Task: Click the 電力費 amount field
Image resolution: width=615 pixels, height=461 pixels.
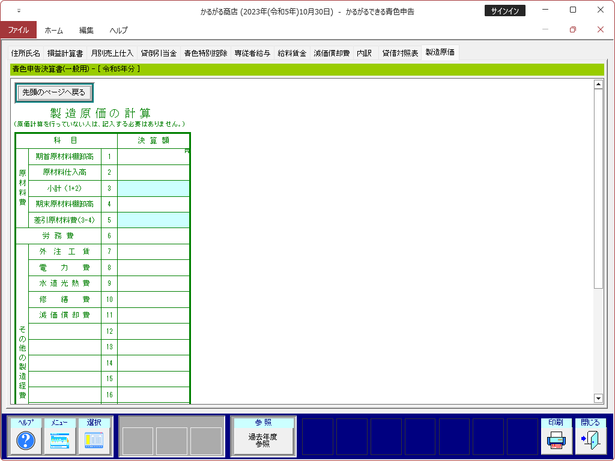Action: [153, 268]
